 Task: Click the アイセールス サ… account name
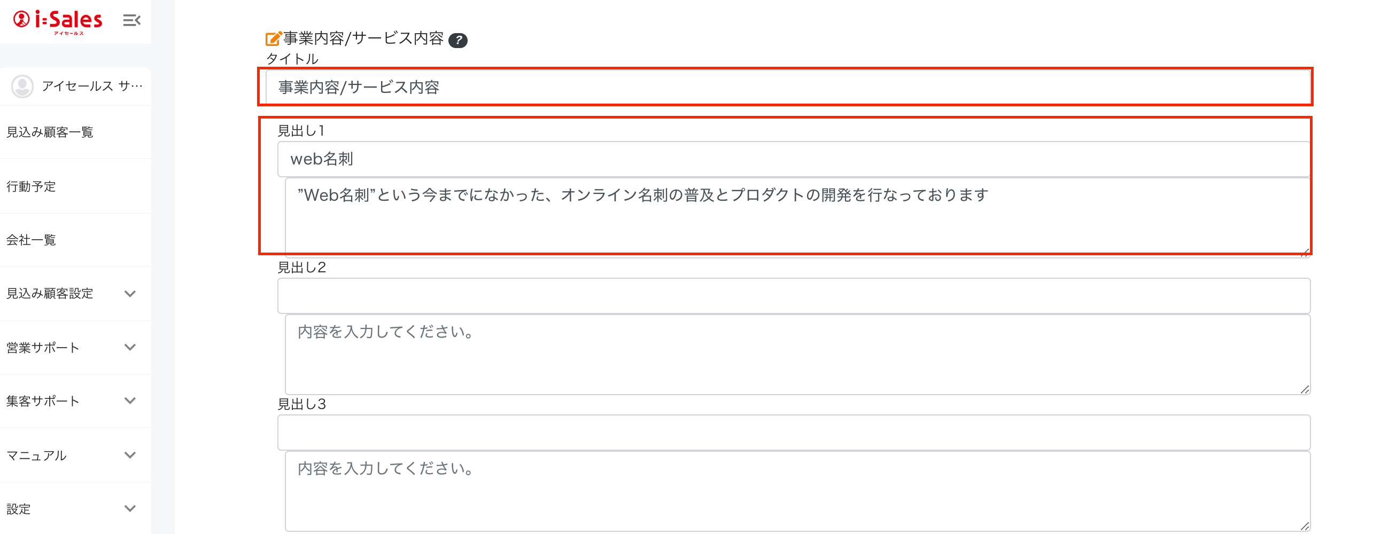(x=92, y=86)
